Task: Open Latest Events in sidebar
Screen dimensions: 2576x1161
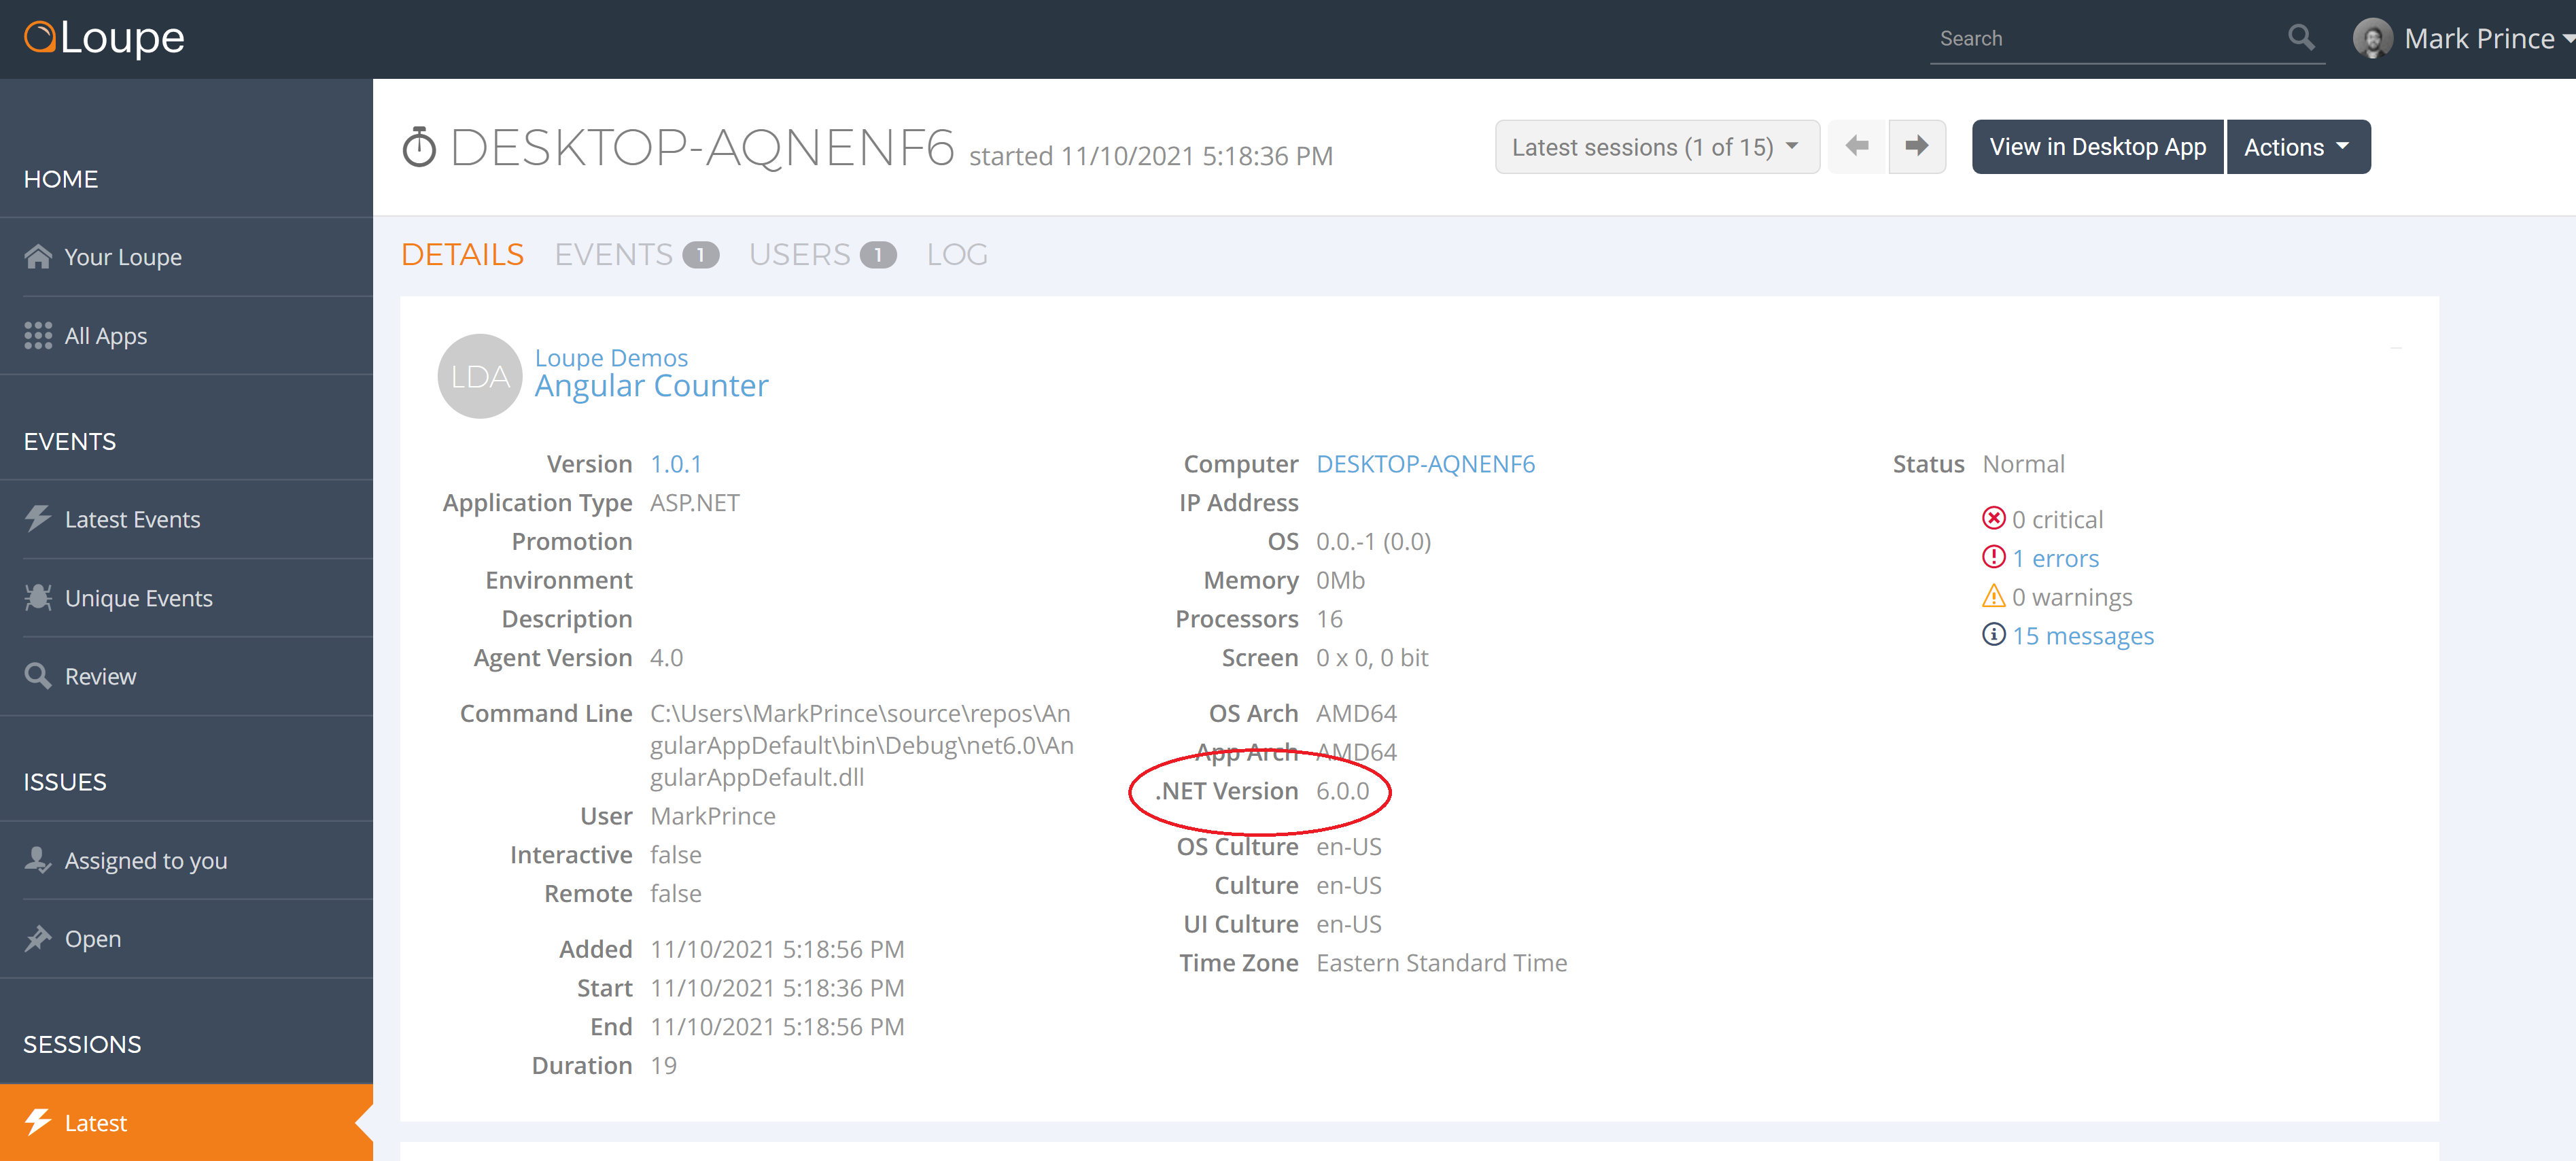Action: click(x=186, y=519)
